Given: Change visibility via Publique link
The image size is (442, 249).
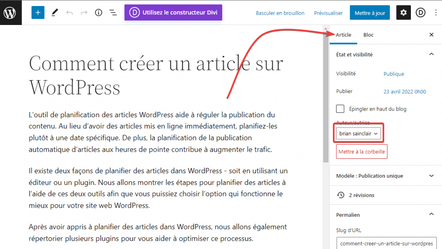Looking at the screenshot, I should [x=394, y=74].
